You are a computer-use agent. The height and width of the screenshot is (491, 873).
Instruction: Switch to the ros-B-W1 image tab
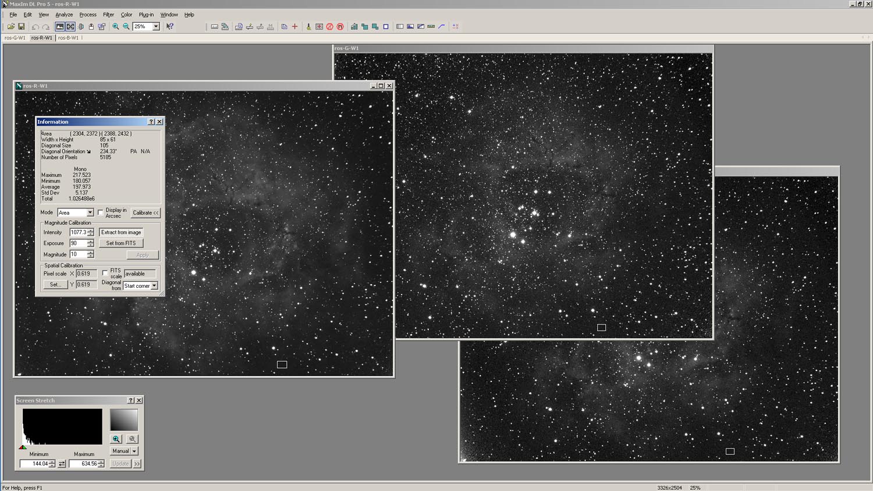(x=68, y=38)
